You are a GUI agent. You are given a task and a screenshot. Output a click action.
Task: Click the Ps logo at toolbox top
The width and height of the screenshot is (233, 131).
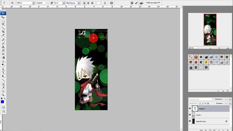pos(3,13)
